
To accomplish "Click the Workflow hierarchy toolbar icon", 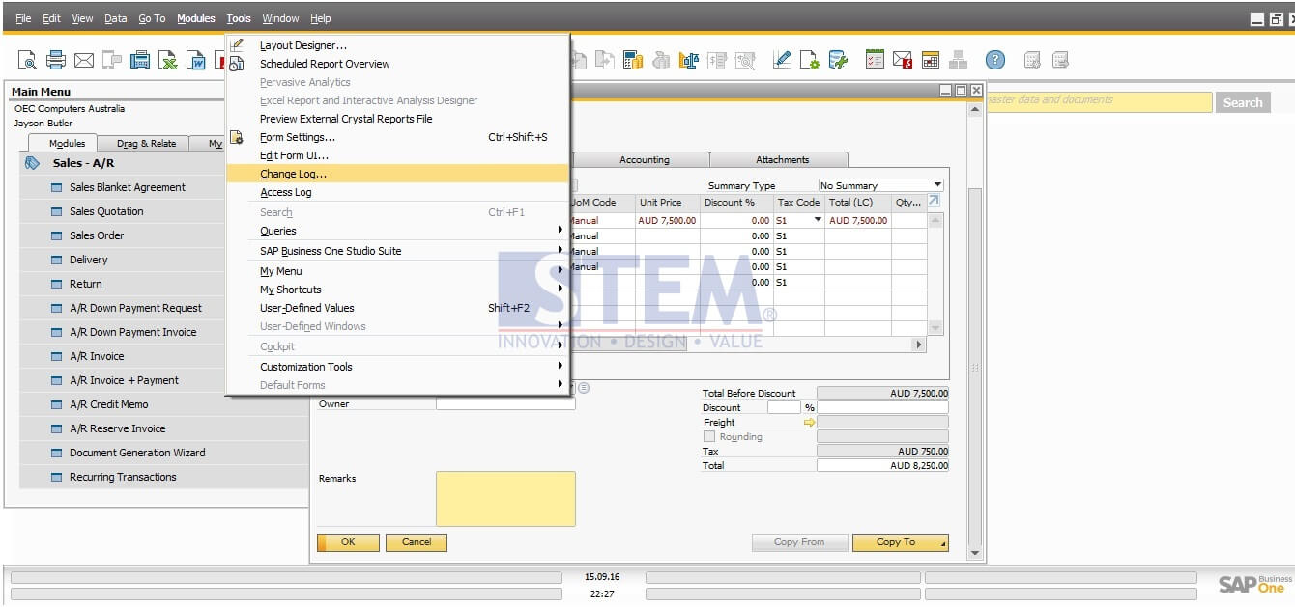I will tap(959, 60).
